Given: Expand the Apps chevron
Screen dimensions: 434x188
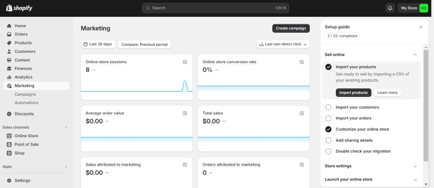Looking at the screenshot, I should pyautogui.click(x=66, y=167).
